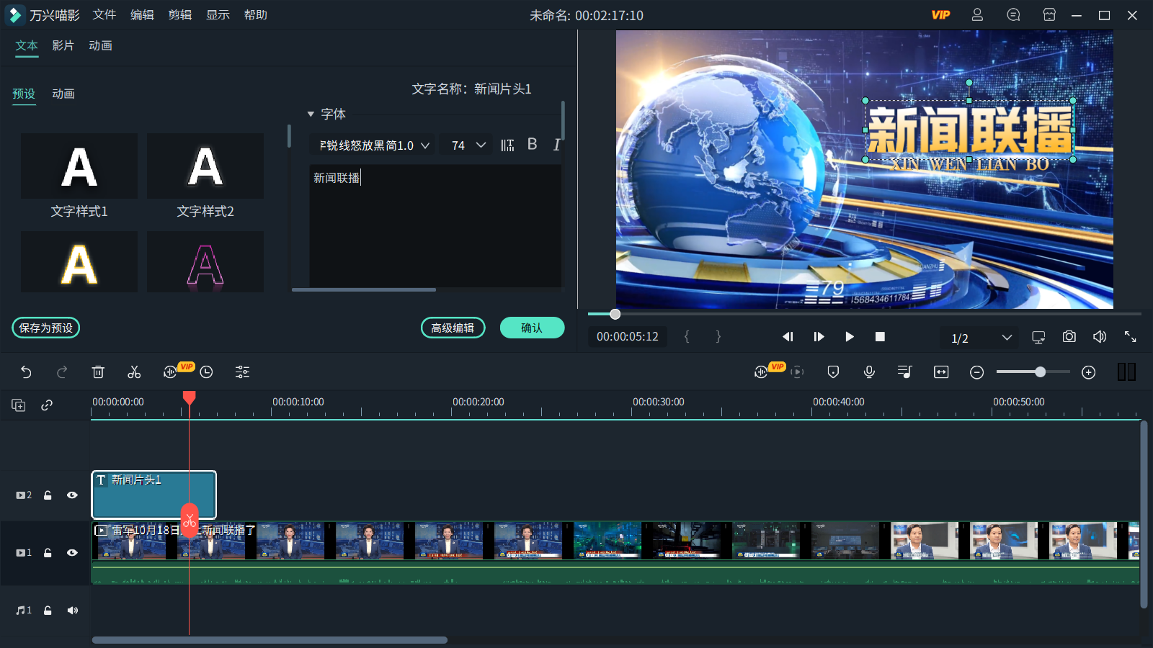Click the Delete clip trash icon
Screen dimensions: 1153x648
99,372
